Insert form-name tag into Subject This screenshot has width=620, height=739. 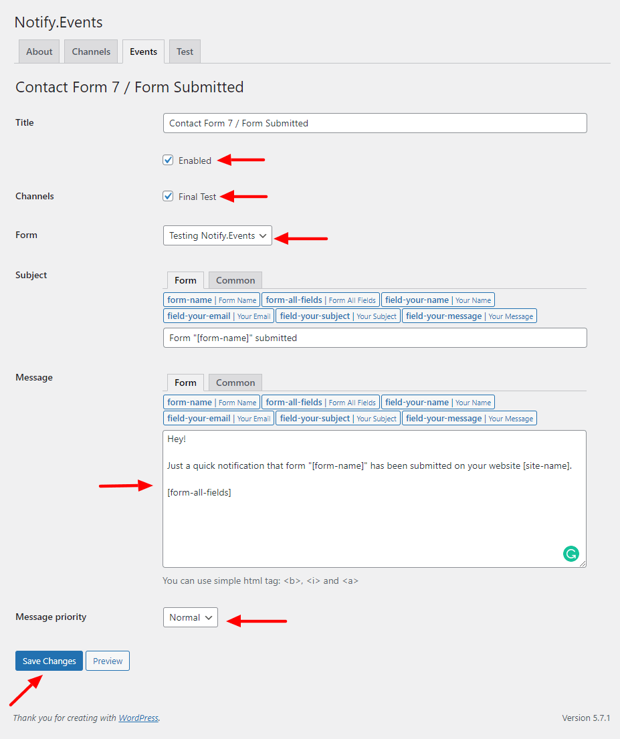pos(212,300)
